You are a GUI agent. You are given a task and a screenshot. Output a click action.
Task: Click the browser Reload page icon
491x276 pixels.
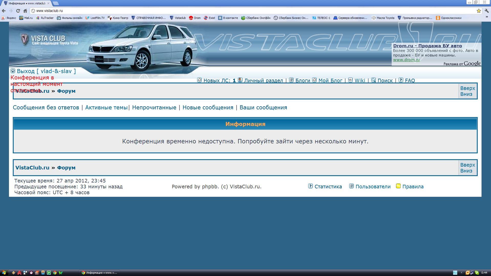(18, 11)
